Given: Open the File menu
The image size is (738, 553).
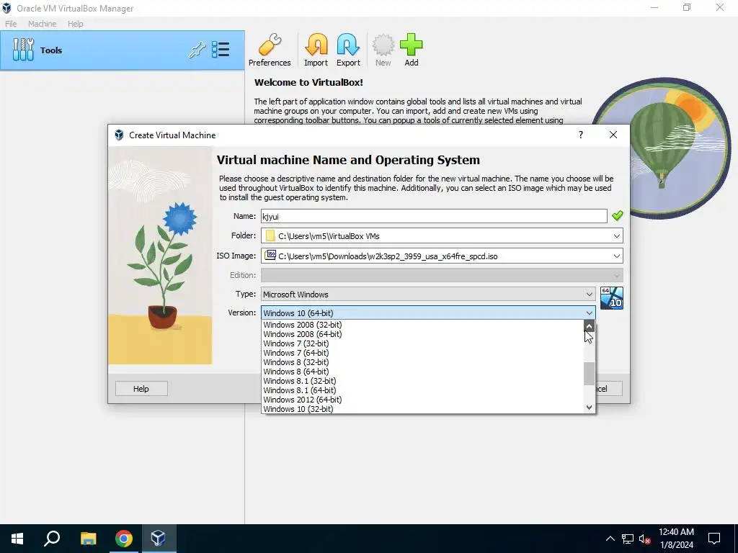Looking at the screenshot, I should point(11,24).
